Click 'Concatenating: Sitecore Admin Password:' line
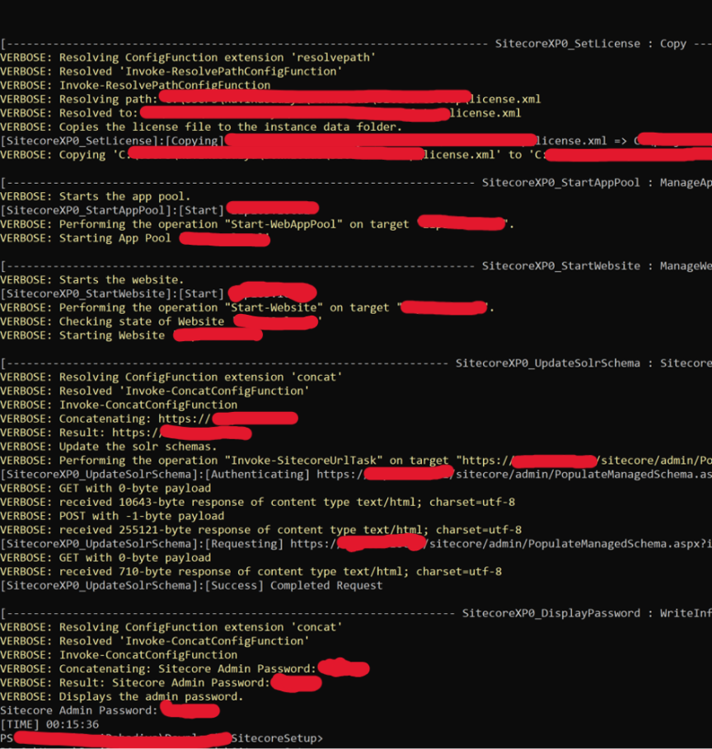Image resolution: width=712 pixels, height=749 pixels. point(185,667)
